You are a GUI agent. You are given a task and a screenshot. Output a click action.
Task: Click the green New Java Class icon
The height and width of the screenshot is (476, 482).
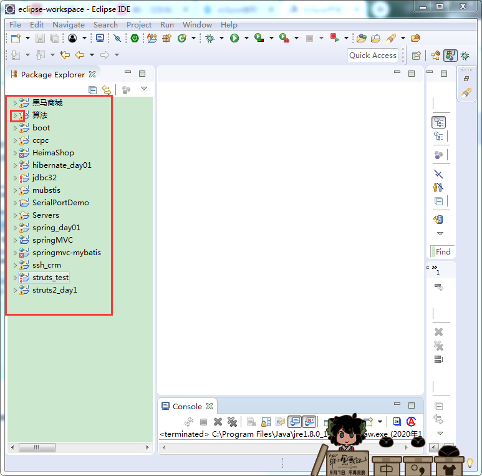(182, 38)
